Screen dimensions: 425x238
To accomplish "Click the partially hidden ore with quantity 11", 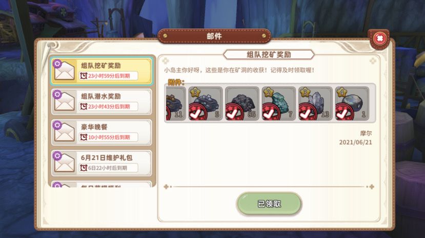I will 176,104.
